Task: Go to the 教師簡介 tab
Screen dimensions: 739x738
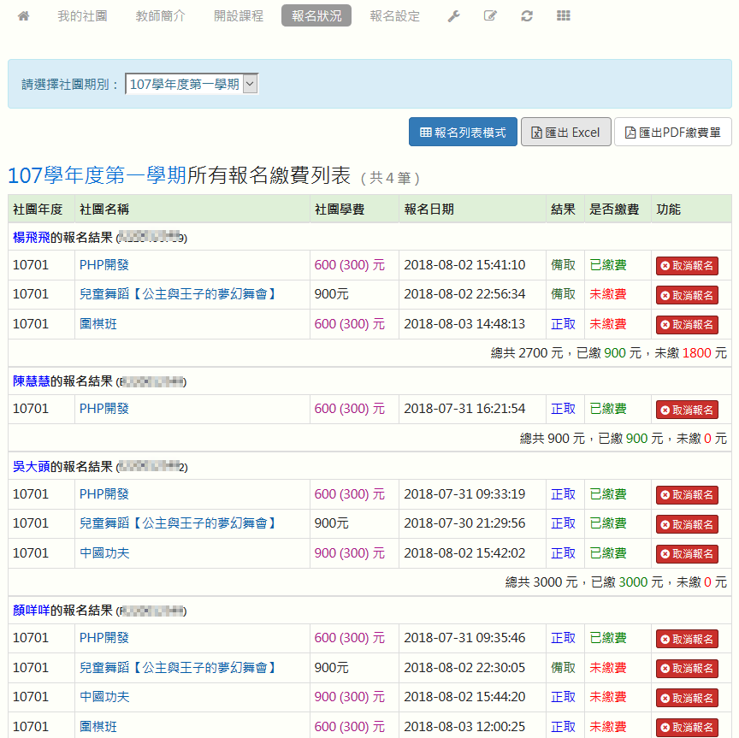Action: 160,16
